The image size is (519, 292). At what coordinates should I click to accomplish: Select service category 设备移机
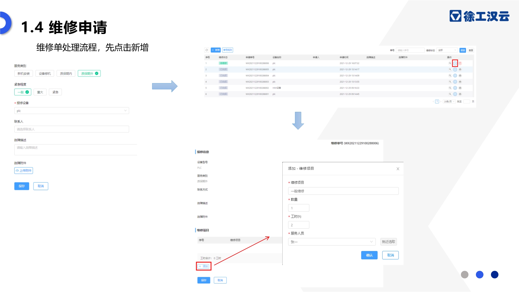click(x=45, y=74)
